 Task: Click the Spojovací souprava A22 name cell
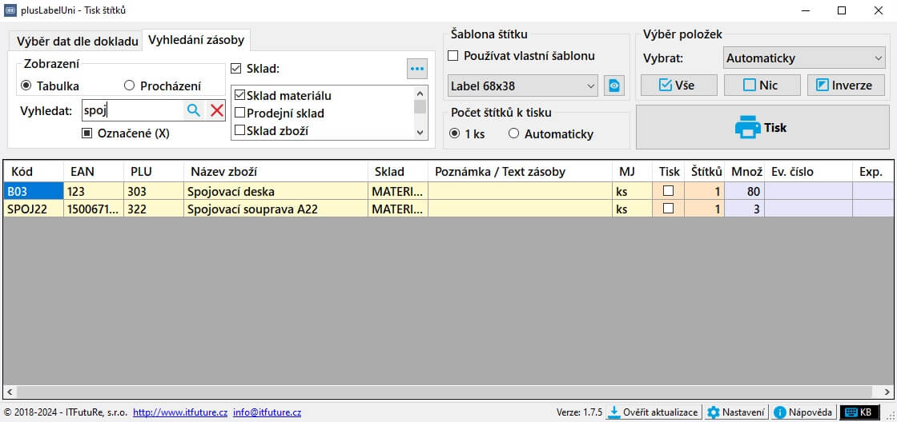[x=276, y=209]
